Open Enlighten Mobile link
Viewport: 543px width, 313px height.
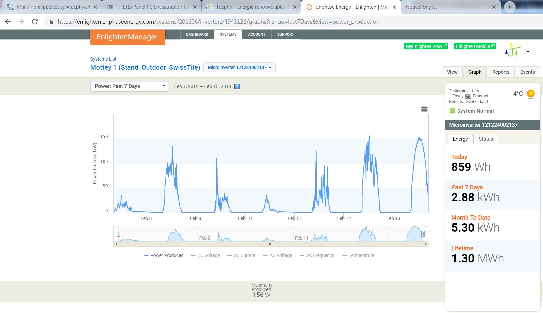(x=475, y=46)
